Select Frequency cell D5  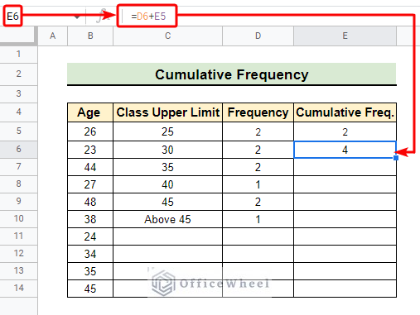(x=258, y=131)
